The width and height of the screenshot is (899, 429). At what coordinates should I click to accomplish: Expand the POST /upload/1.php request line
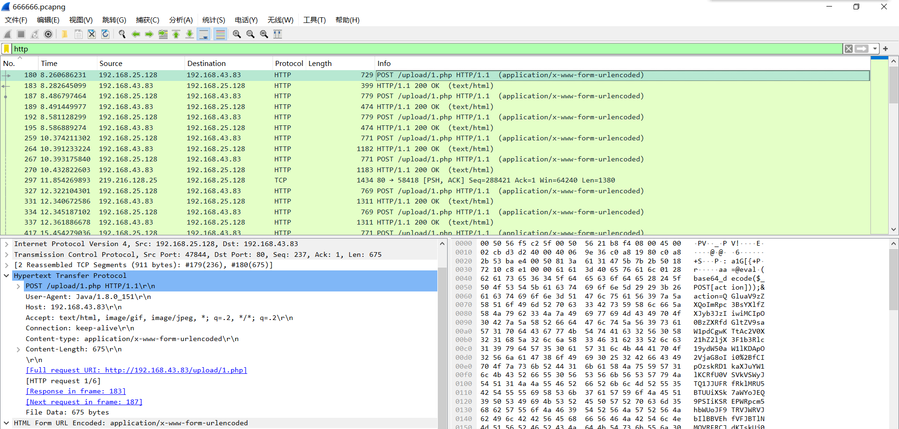18,286
